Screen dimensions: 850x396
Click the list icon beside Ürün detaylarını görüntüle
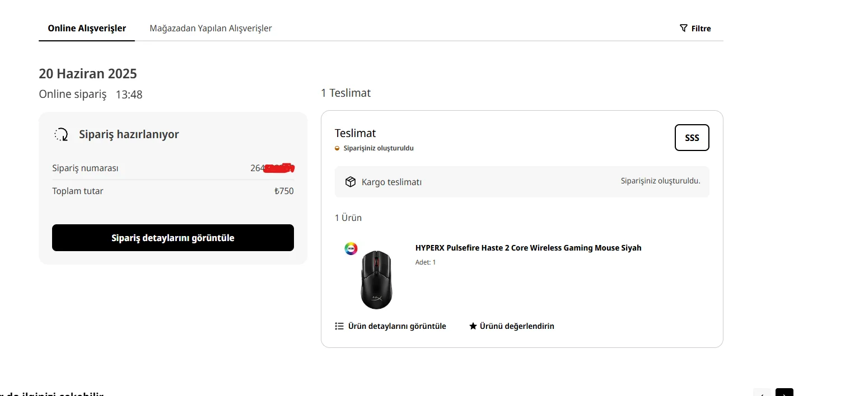339,326
